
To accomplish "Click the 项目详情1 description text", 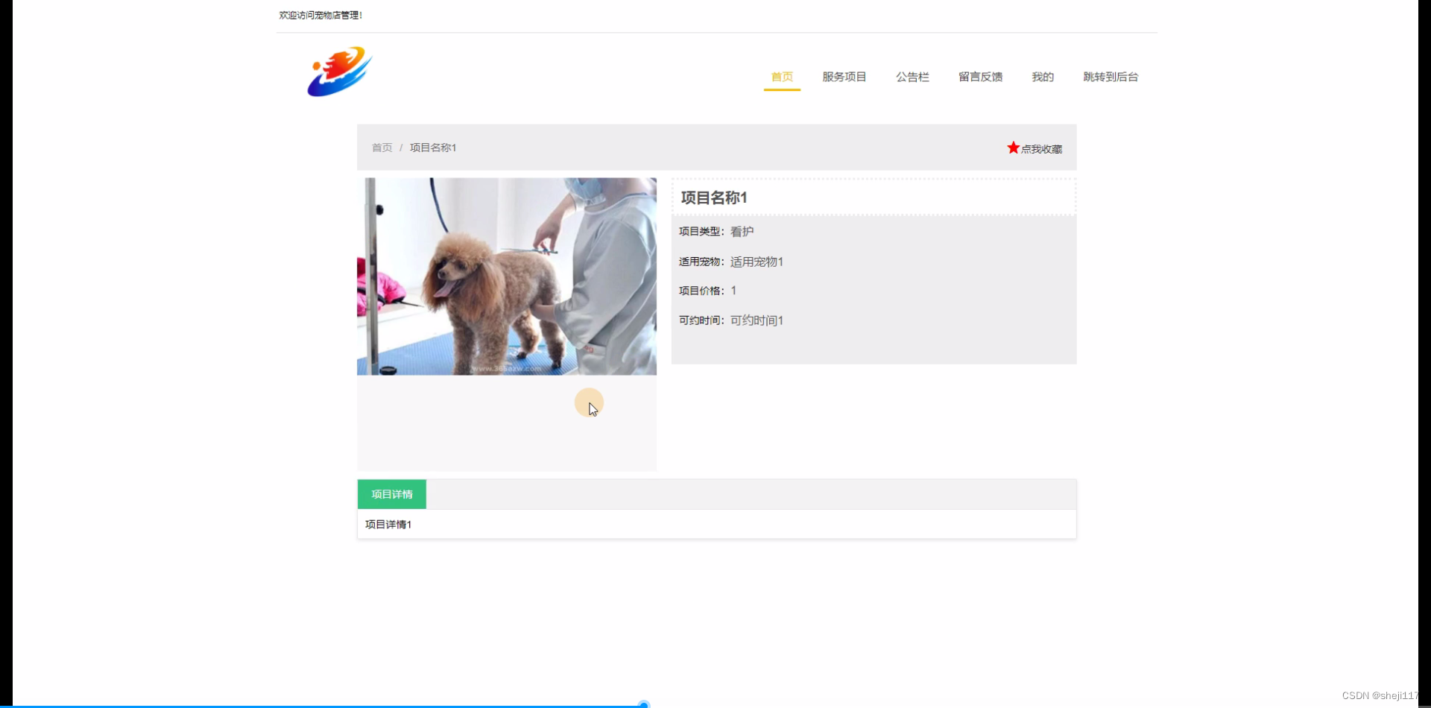I will (388, 524).
